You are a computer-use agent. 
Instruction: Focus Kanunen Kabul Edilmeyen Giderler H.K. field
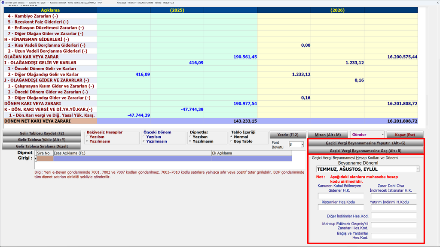pos(341,196)
